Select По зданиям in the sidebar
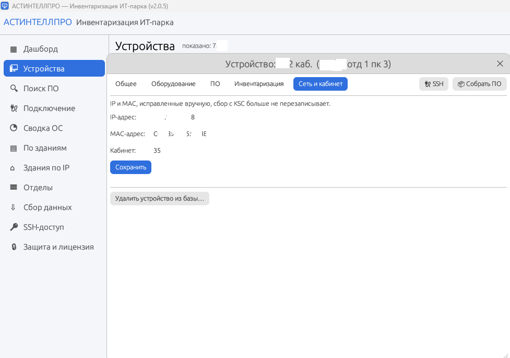510x358 pixels. (x=54, y=147)
